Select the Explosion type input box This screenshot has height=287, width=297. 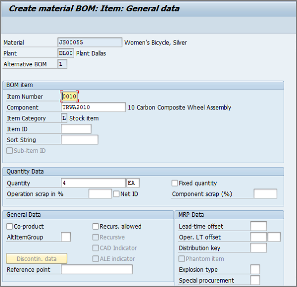pos(255,270)
